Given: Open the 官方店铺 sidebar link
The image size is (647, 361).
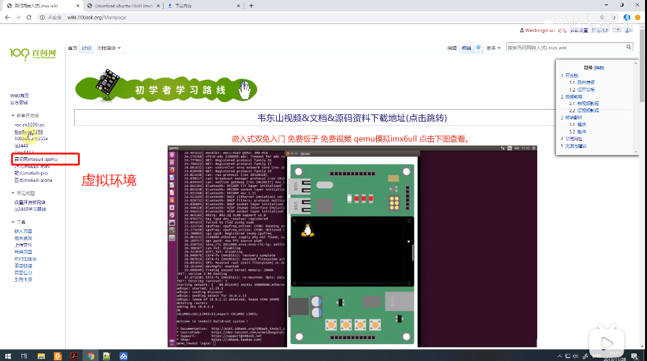Looking at the screenshot, I should coord(19,103).
